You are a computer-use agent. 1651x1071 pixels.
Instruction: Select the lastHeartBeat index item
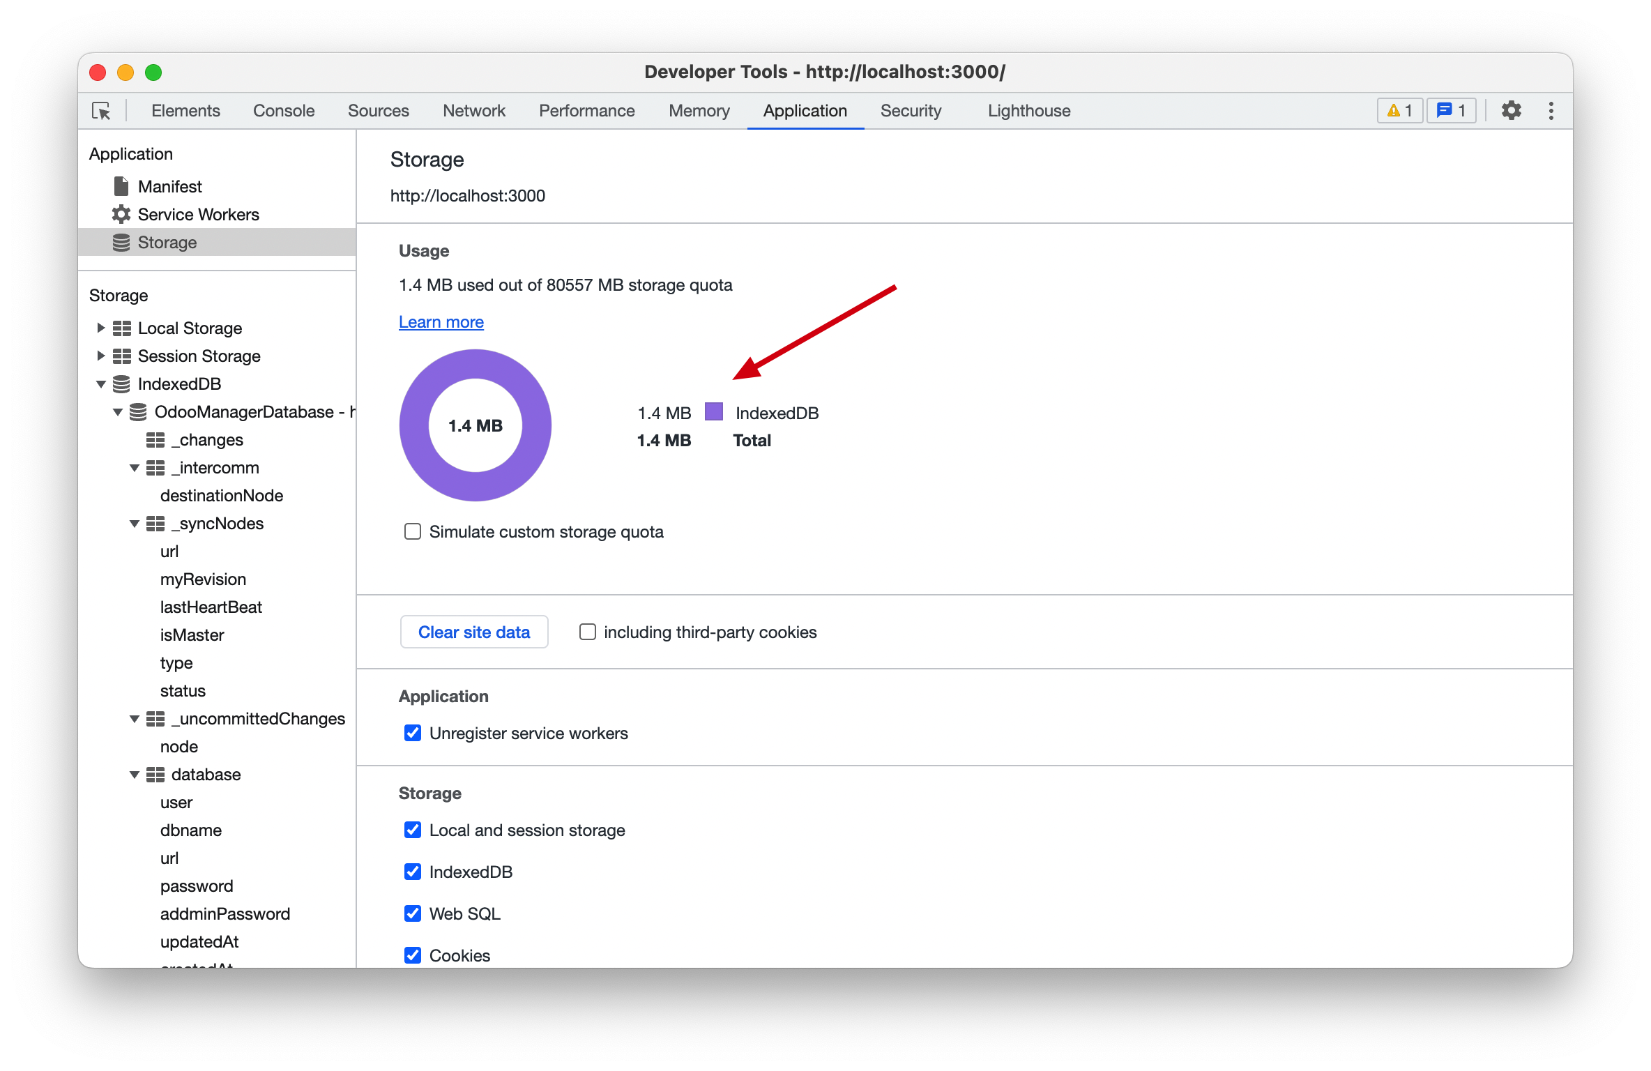[x=211, y=607]
